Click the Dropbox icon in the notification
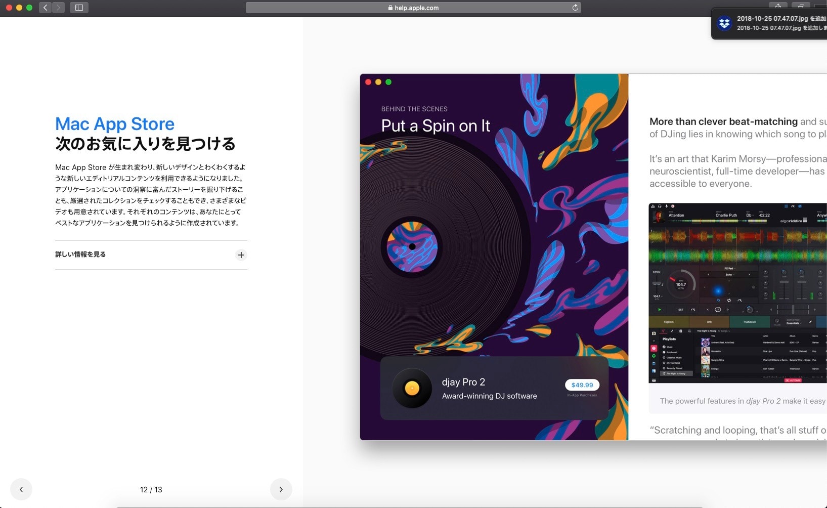 point(724,23)
